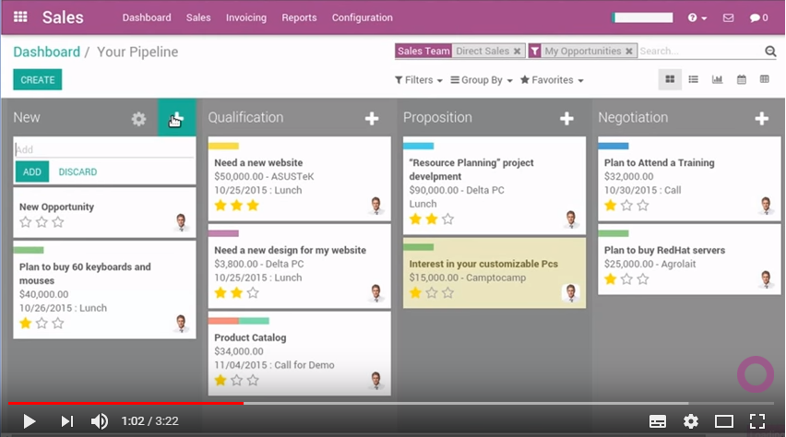
Task: Open the apps grid menu icon
Action: [x=20, y=18]
